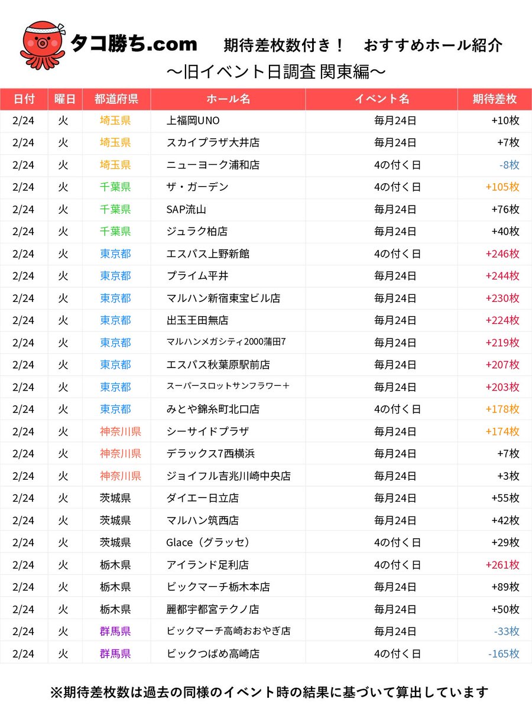Click hall name アイランド足利店

click(x=207, y=565)
